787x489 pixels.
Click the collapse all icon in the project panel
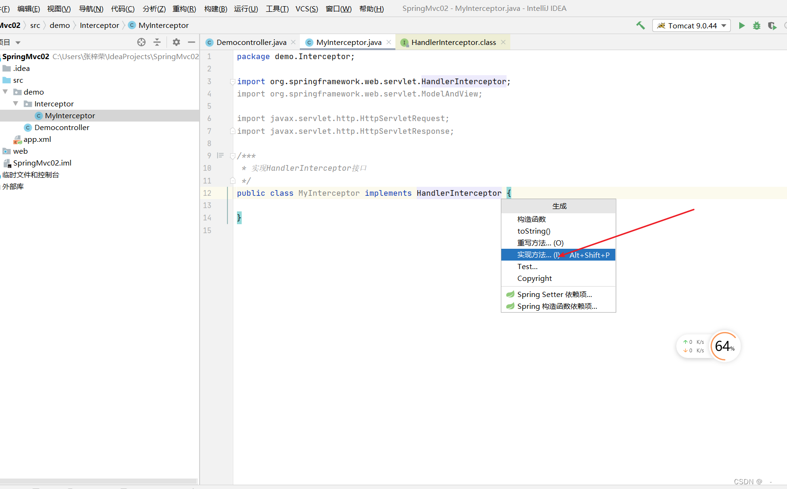click(x=157, y=42)
